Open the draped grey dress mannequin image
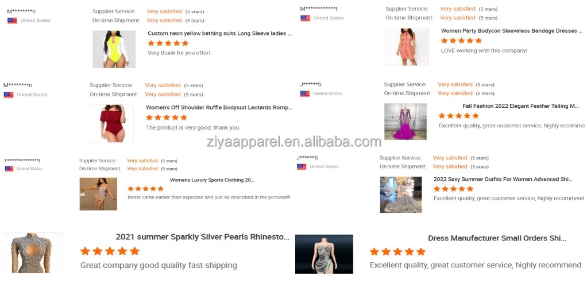The image size is (587, 284). click(x=324, y=254)
